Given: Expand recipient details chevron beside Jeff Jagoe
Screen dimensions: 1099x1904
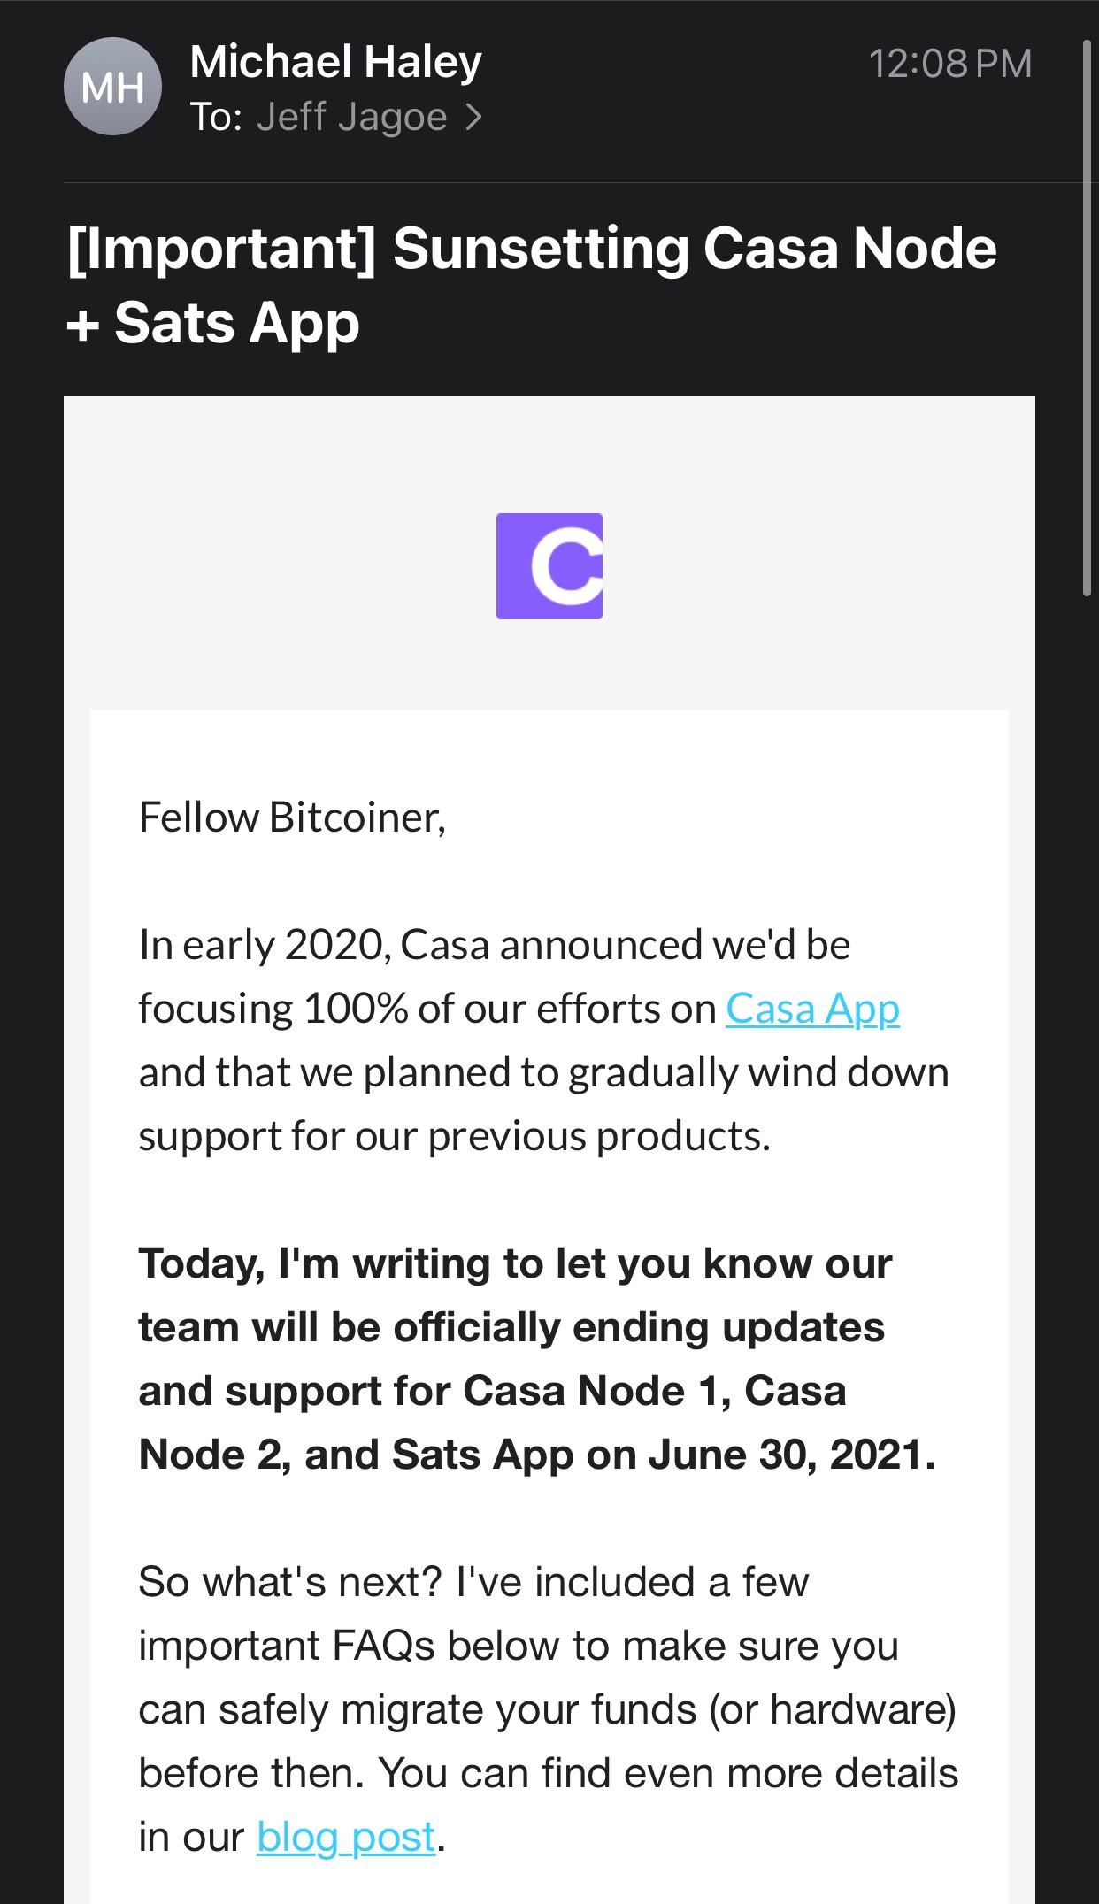Looking at the screenshot, I should coord(474,117).
